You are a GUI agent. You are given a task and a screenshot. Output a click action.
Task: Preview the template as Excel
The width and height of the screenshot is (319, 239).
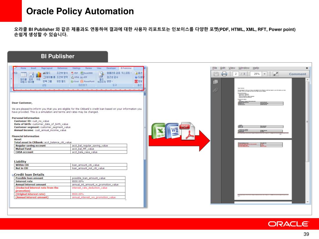(75, 82)
